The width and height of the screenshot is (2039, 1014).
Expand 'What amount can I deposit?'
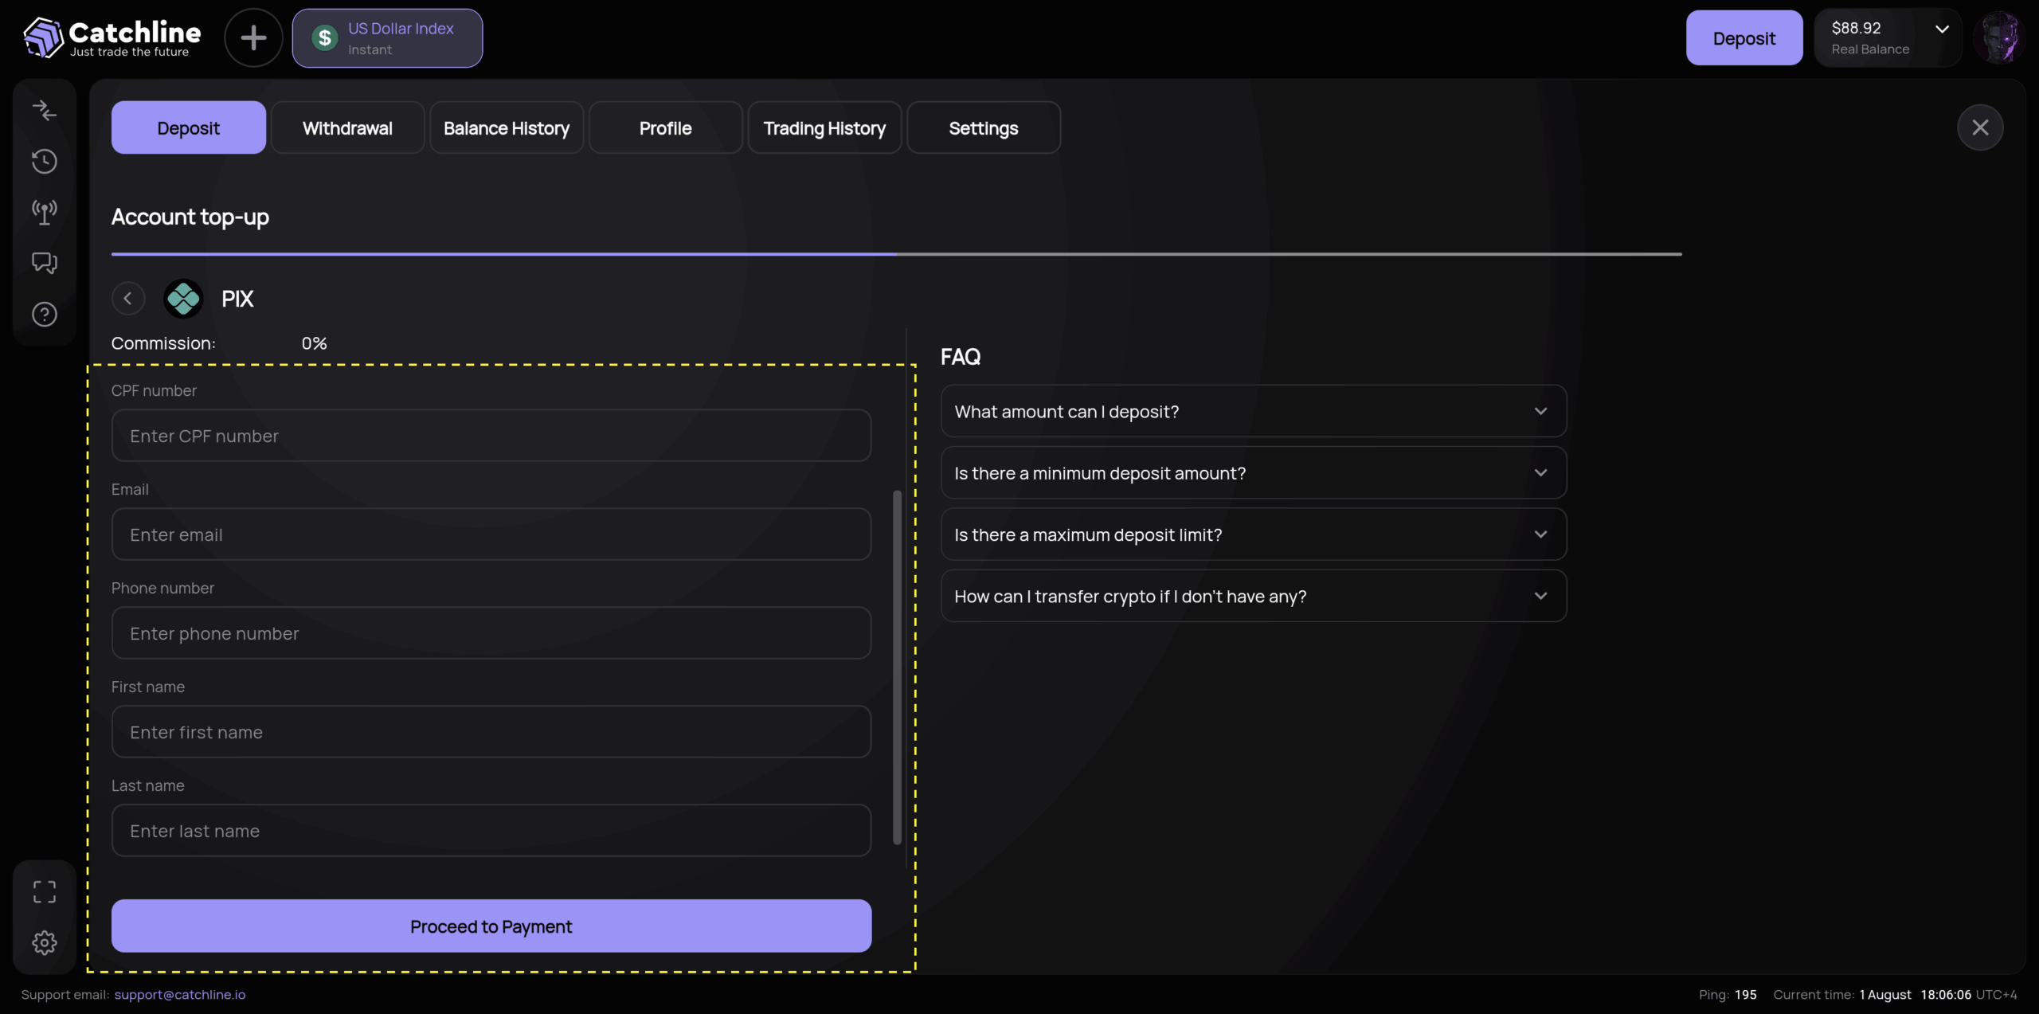point(1254,412)
